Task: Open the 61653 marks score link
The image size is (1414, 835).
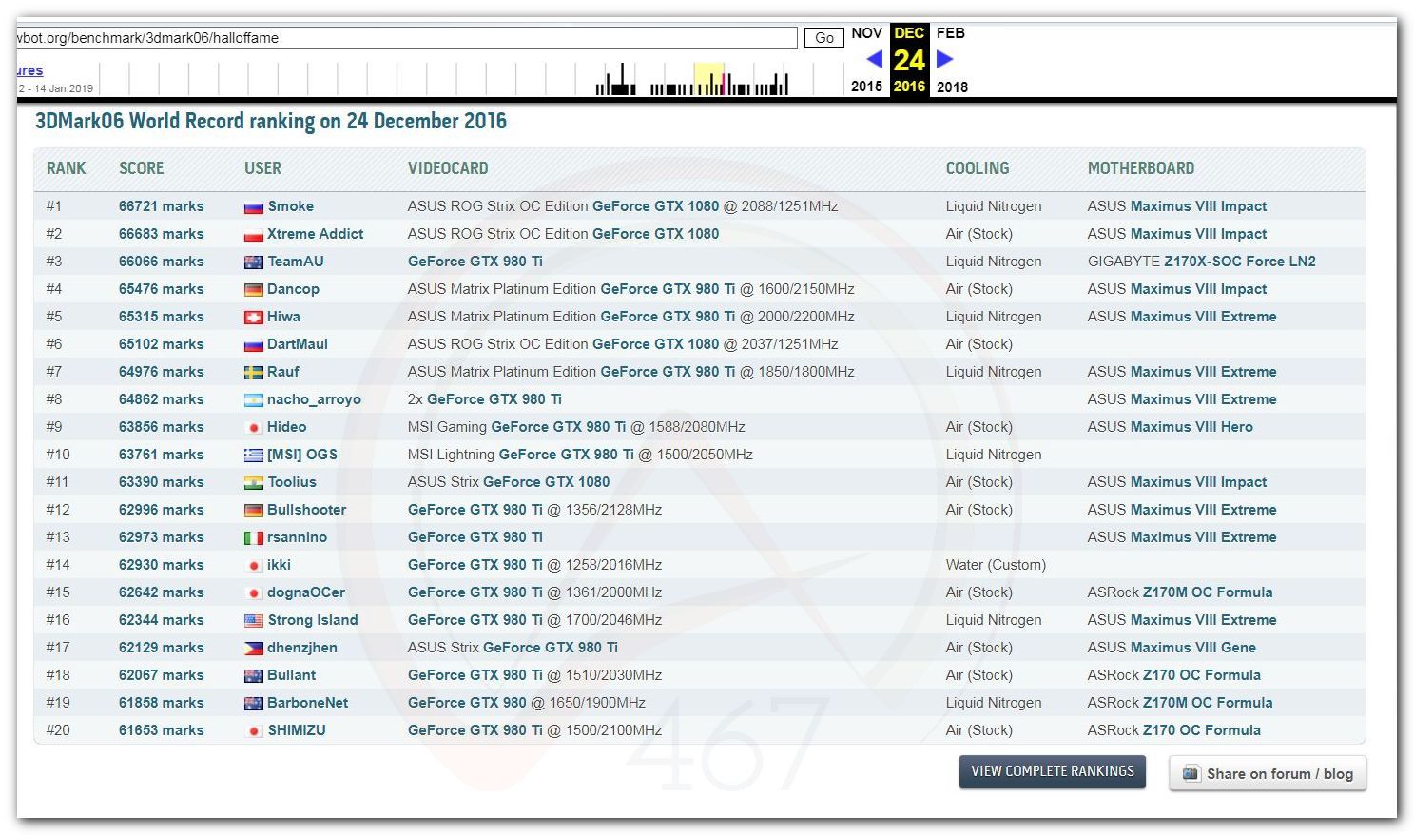Action: [x=162, y=730]
